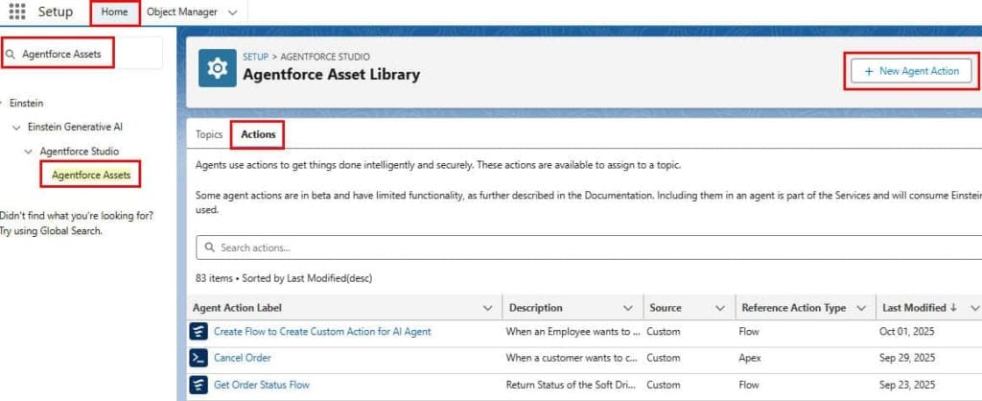Open the Last Modified column menu chevron
Screen dimensions: 982x401
[974, 308]
